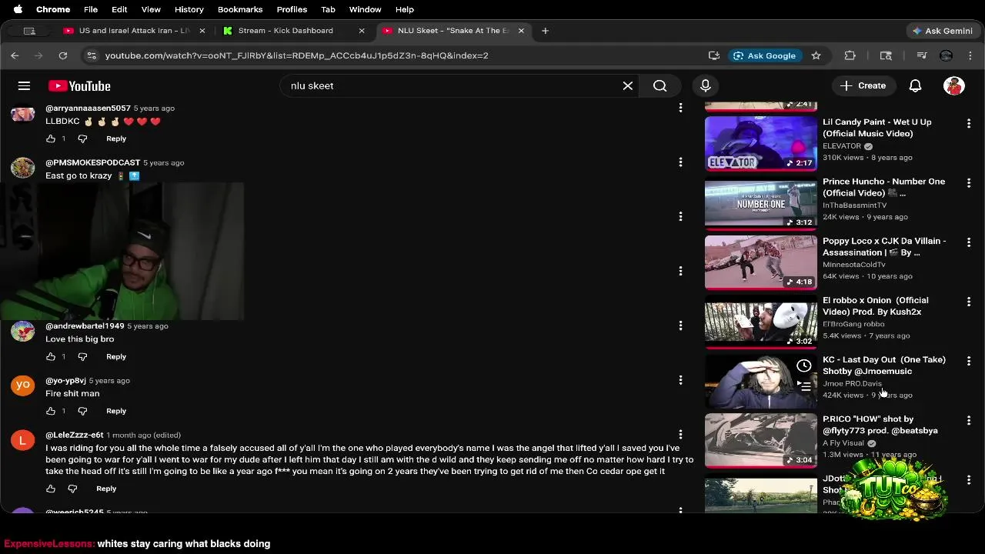Dislike the comment by @andrewbartel1949
The width and height of the screenshot is (985, 554).
82,356
